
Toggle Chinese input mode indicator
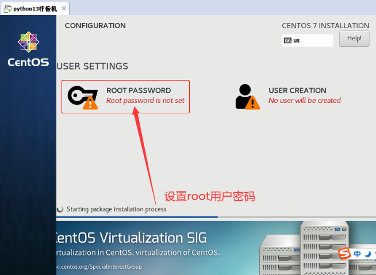[357, 254]
